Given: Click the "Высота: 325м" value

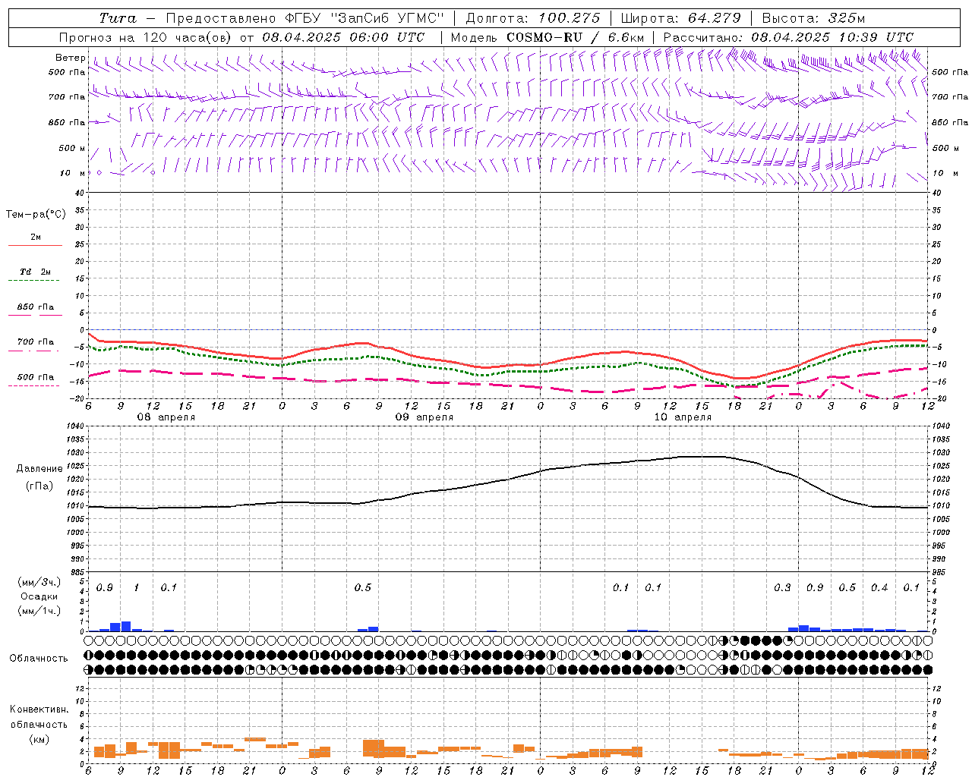Looking at the screenshot, I should click(x=813, y=18).
